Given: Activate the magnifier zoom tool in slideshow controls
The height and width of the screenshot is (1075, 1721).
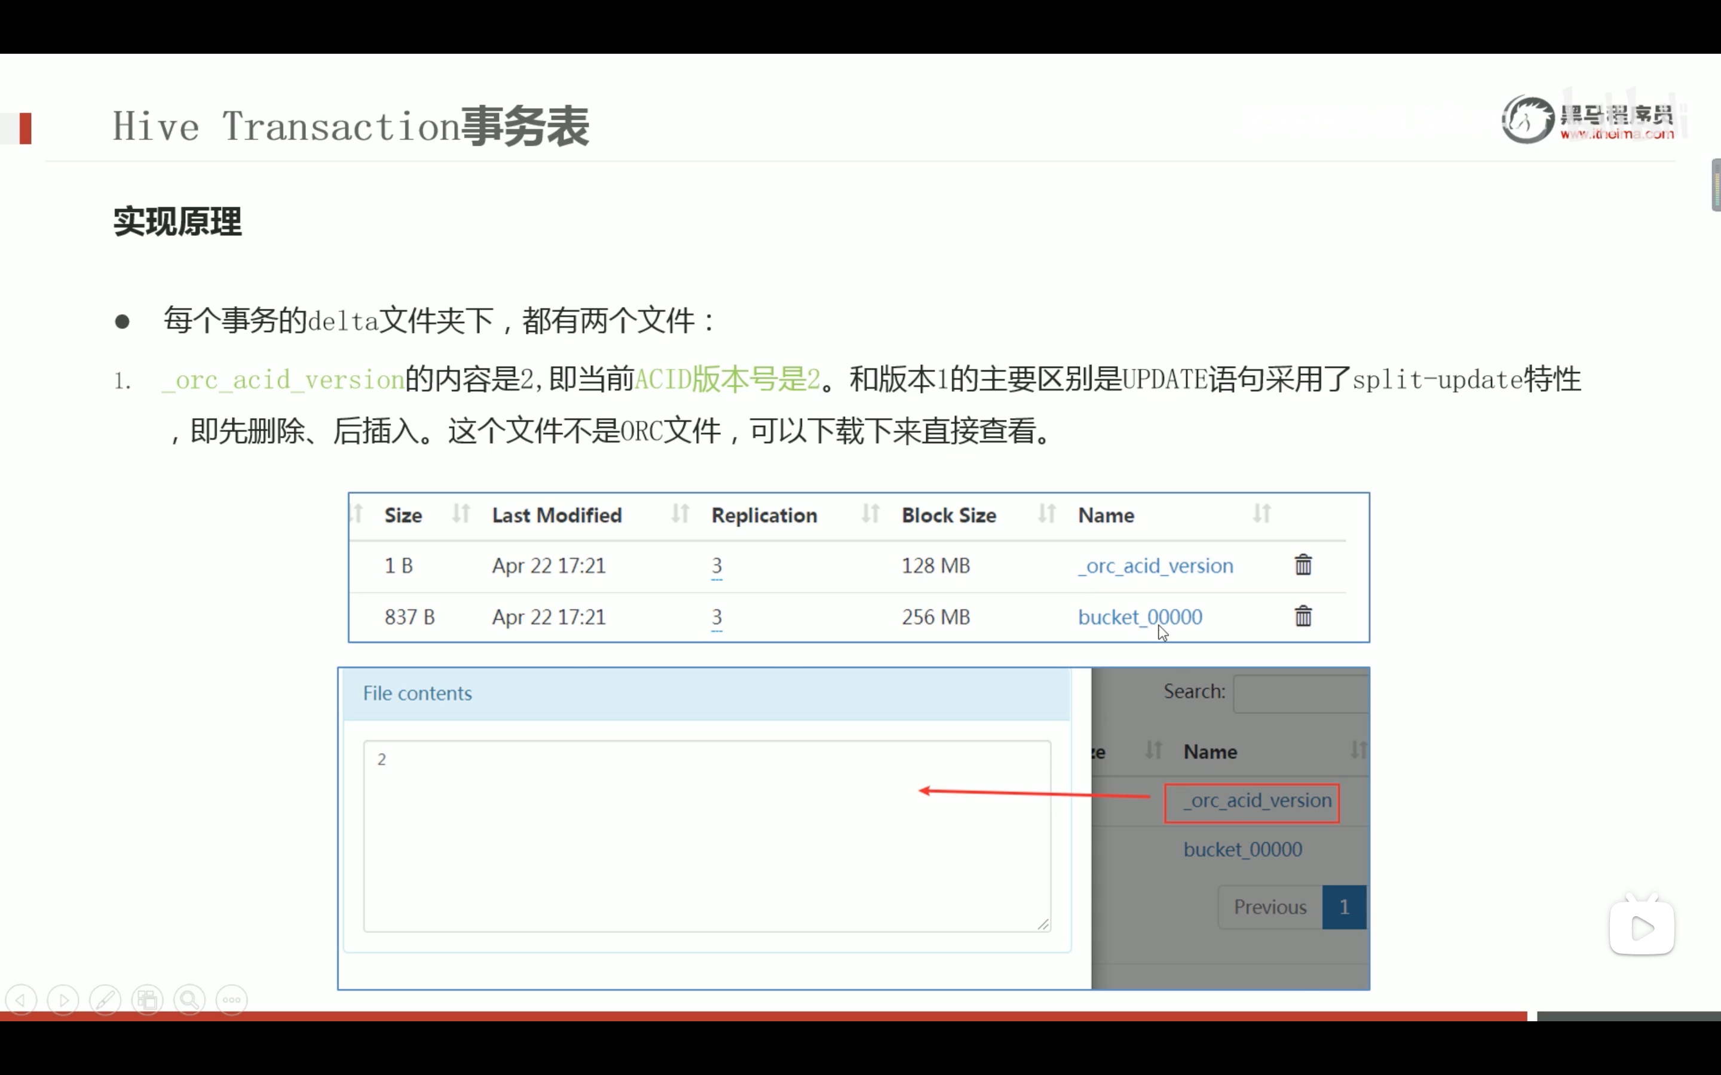Looking at the screenshot, I should (x=190, y=1000).
